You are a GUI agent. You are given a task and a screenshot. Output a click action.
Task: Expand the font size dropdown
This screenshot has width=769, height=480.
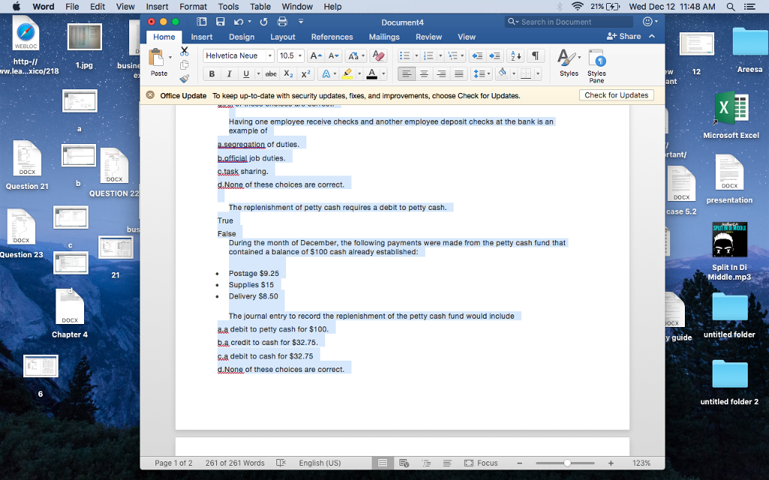(x=300, y=56)
